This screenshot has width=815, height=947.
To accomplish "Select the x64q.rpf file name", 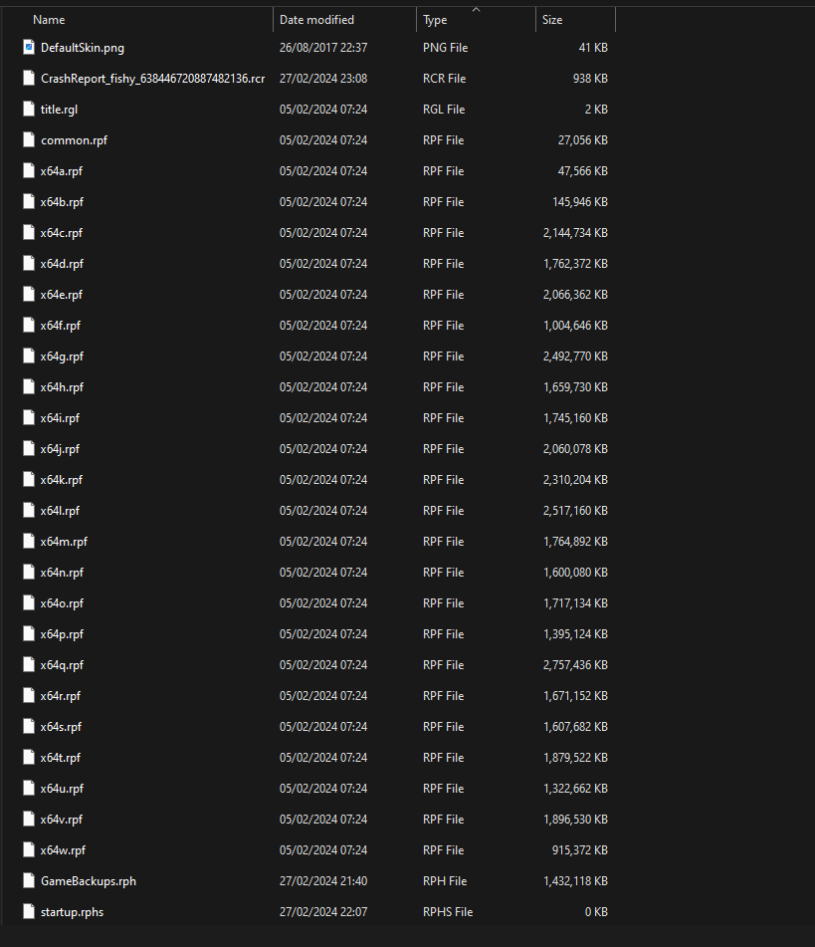I will (62, 665).
